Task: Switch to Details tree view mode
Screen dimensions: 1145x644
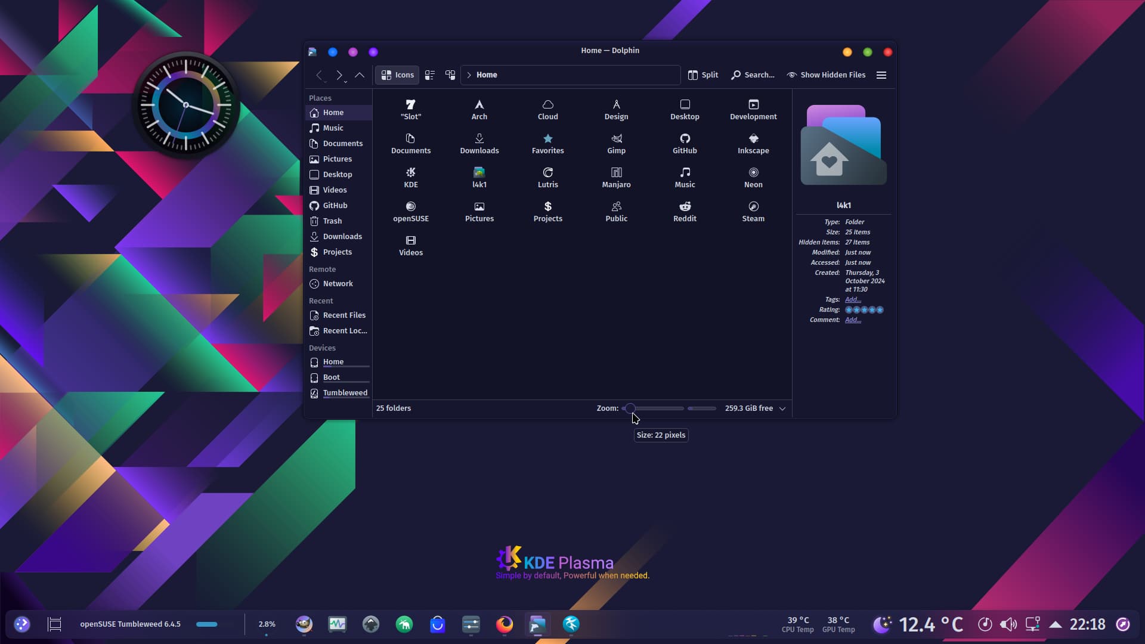Action: click(450, 75)
